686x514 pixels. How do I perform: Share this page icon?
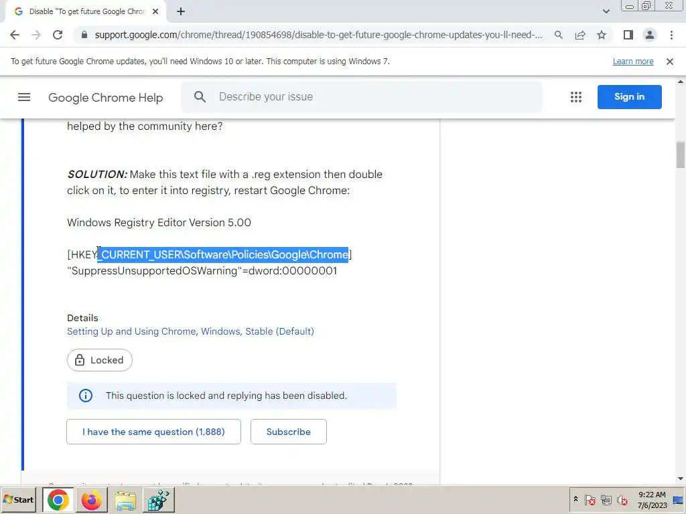(580, 35)
